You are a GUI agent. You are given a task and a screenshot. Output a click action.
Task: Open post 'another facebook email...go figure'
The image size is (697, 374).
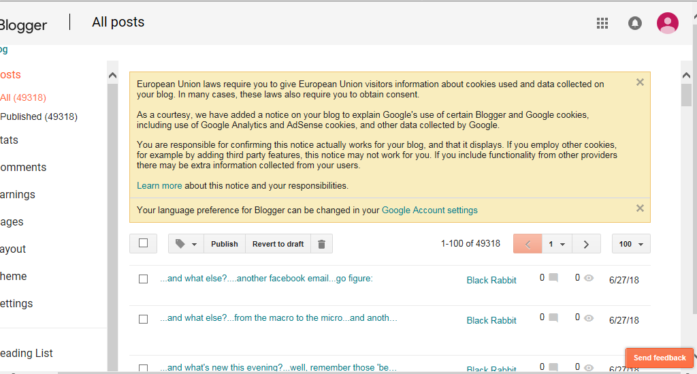pos(266,279)
